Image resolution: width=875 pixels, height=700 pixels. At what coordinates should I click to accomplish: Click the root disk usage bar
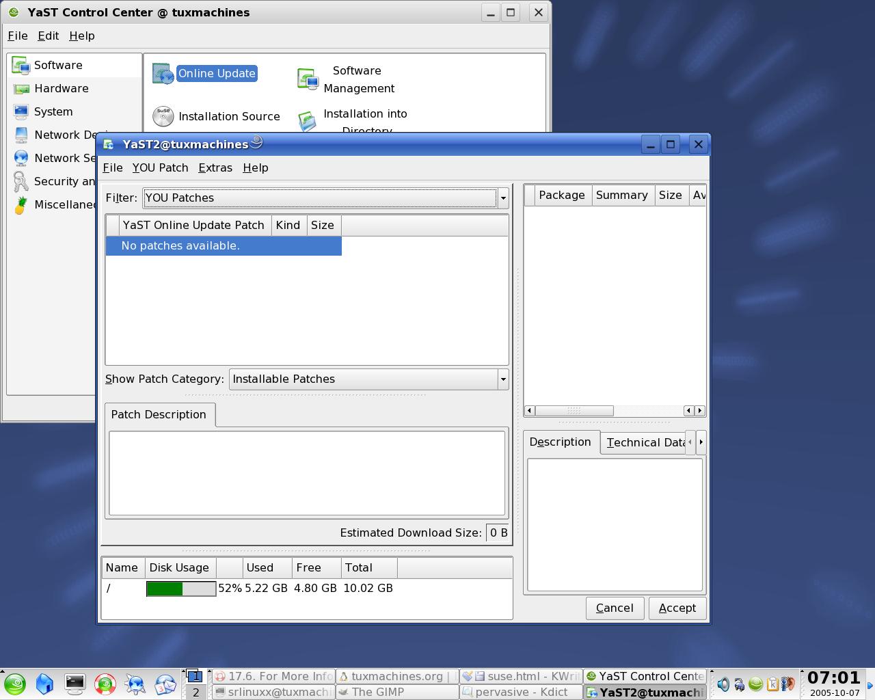point(181,588)
